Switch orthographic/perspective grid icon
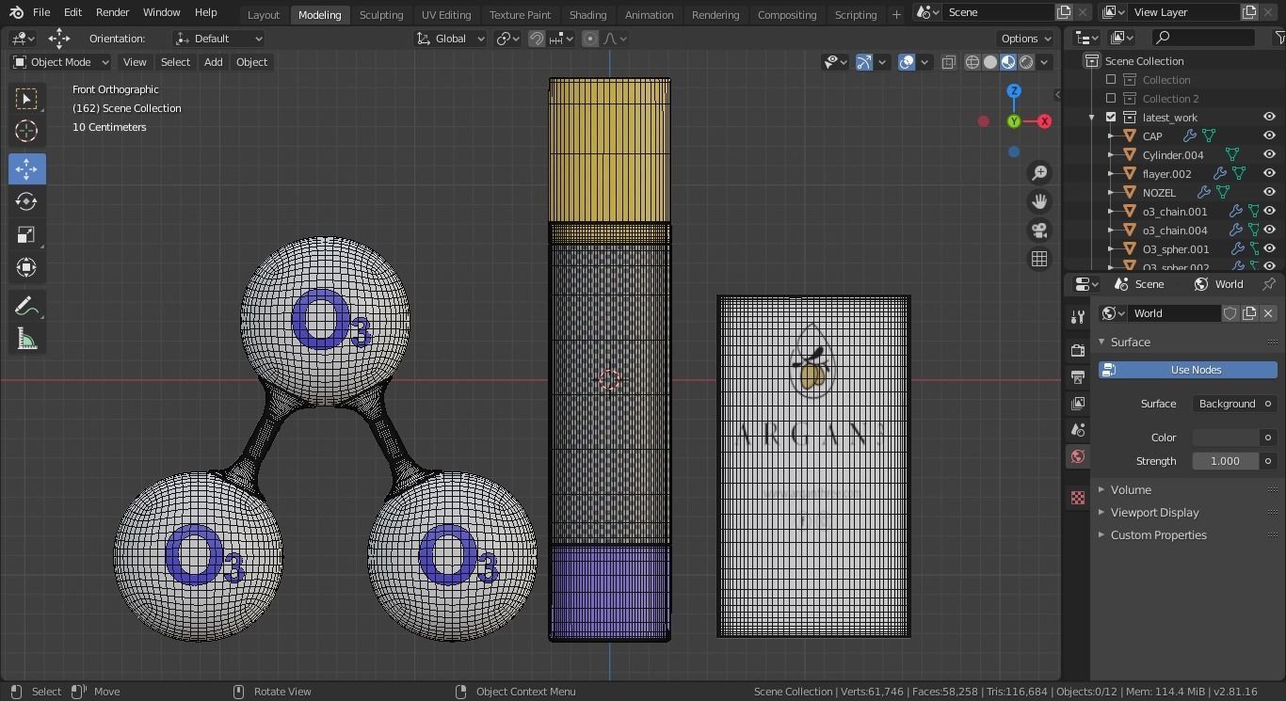Image resolution: width=1286 pixels, height=701 pixels. click(x=1039, y=259)
